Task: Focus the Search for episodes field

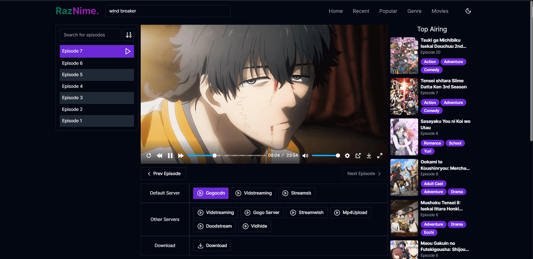Action: coord(90,35)
